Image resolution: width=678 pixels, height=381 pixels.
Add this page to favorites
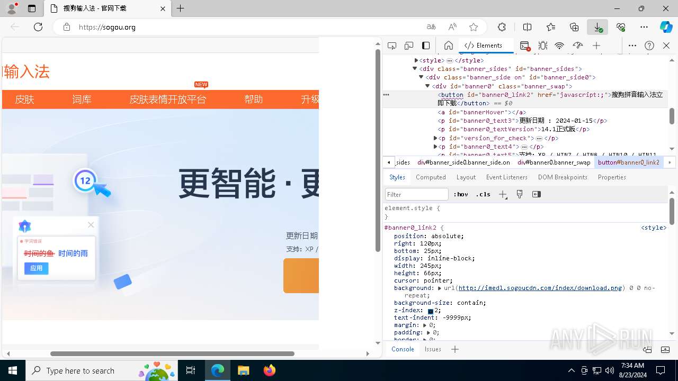point(474,27)
